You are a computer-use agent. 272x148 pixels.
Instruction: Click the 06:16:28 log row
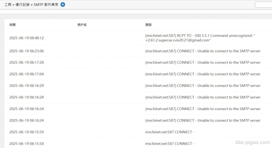click(x=138, y=97)
